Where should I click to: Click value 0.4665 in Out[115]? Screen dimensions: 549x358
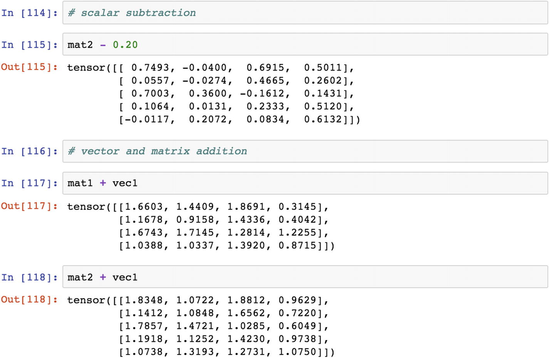(265, 80)
